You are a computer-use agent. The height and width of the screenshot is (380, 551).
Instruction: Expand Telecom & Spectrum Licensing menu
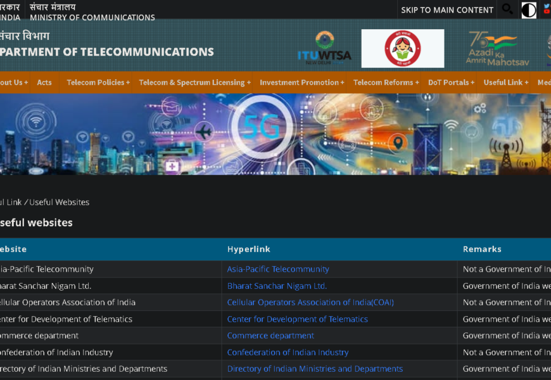(194, 82)
